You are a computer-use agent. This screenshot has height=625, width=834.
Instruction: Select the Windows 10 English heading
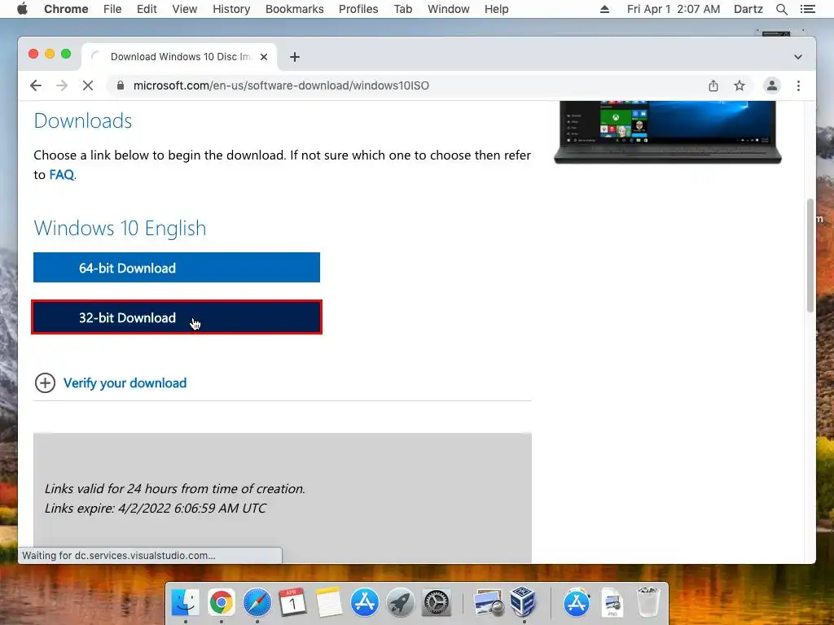point(121,228)
